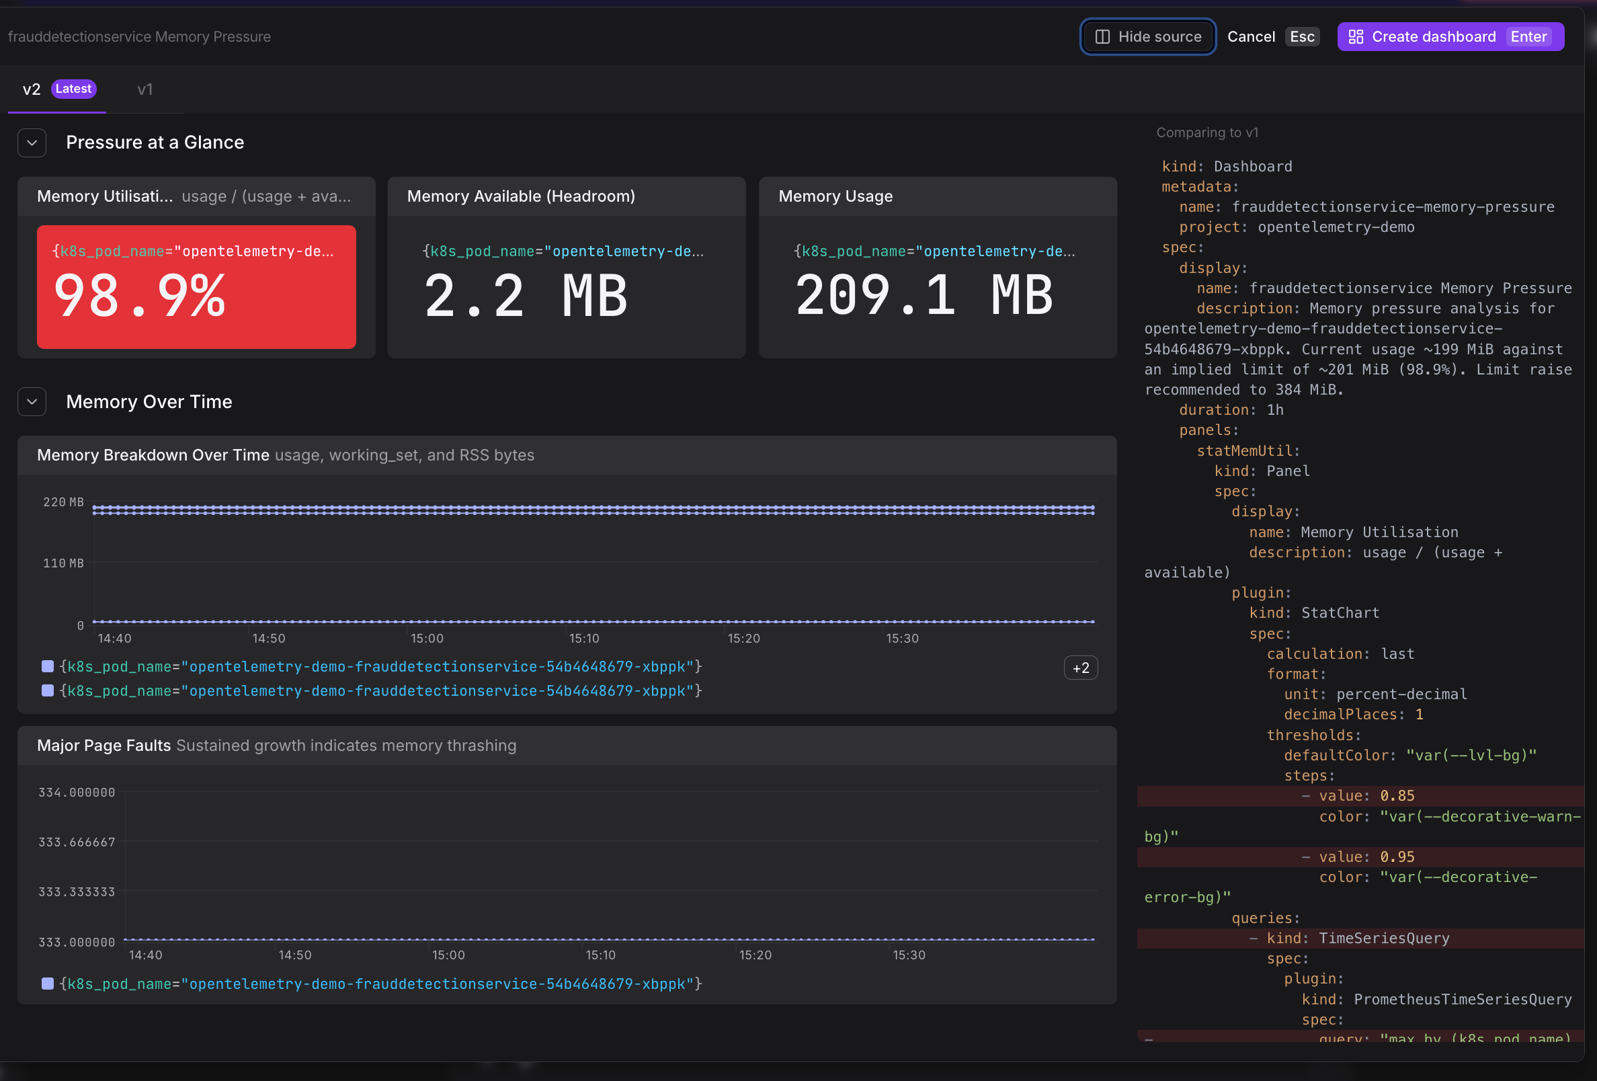The image size is (1597, 1081).
Task: Click the 15:30 tick in Major Page Faults chart
Action: coord(909,955)
